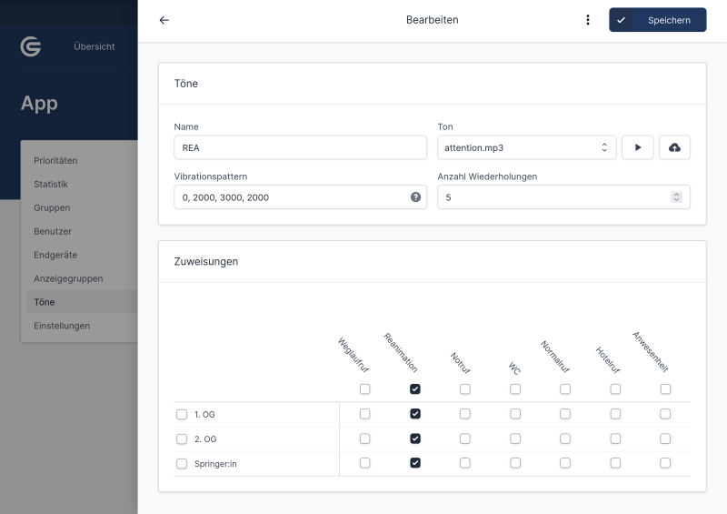Open the three-dot more options menu
The width and height of the screenshot is (727, 514).
tap(588, 20)
